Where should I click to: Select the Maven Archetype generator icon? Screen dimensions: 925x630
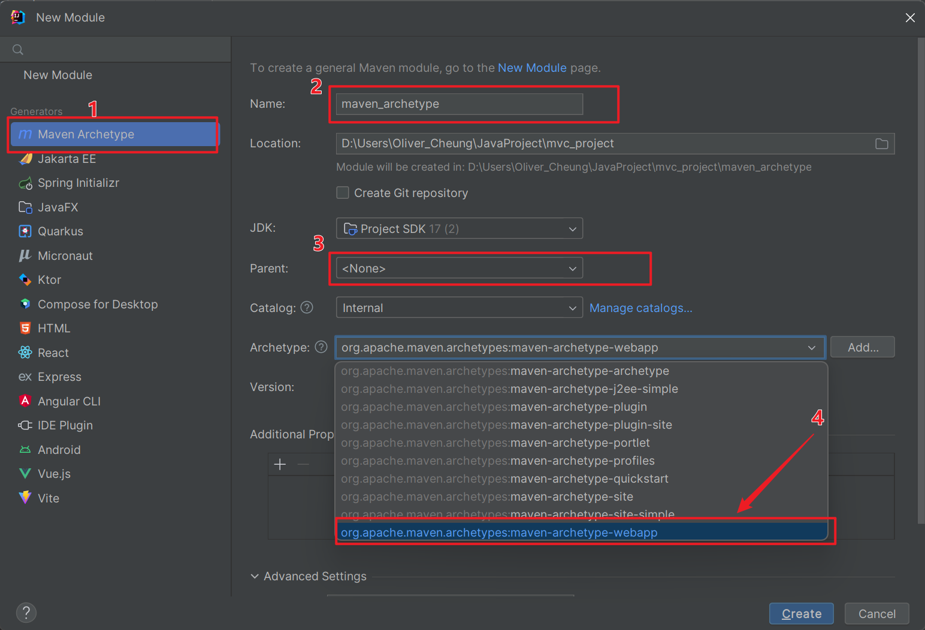pyautogui.click(x=25, y=134)
